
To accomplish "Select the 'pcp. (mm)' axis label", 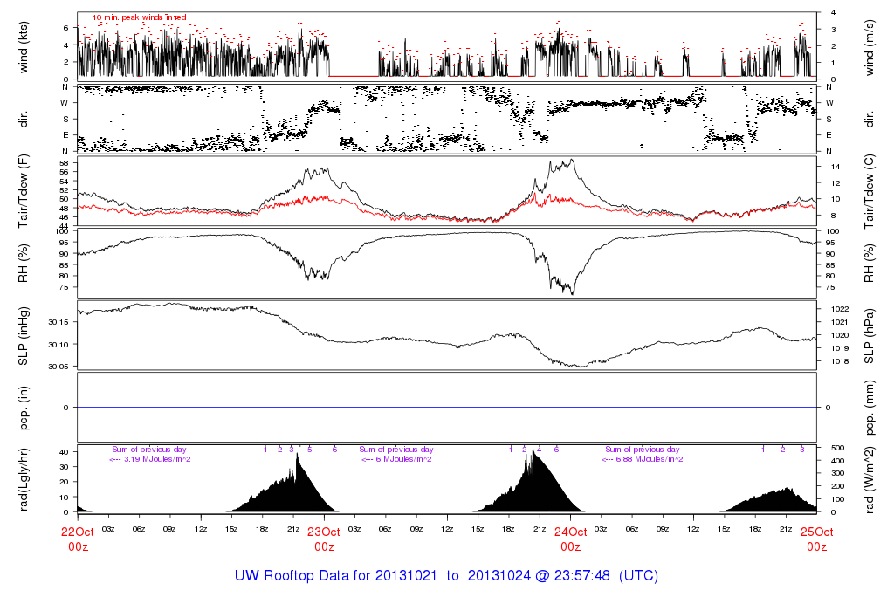I will [x=870, y=408].
